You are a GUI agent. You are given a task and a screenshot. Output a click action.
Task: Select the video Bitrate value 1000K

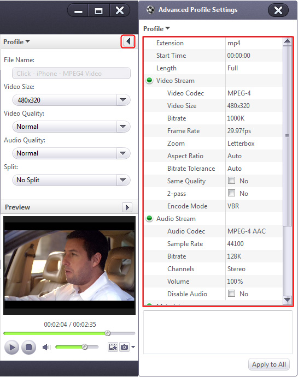(x=236, y=118)
